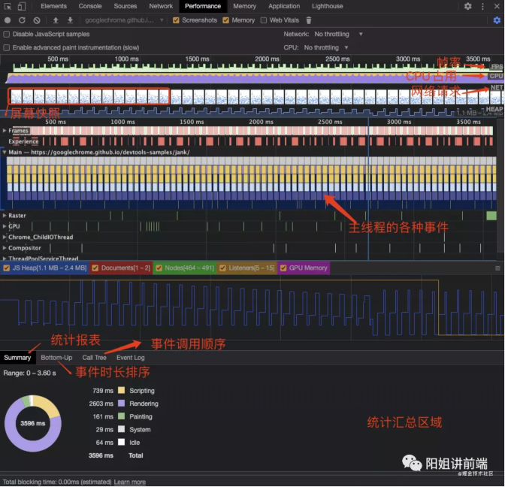Viewport: 505px width, 487px height.
Task: Expand the GPU track
Action: (5, 226)
